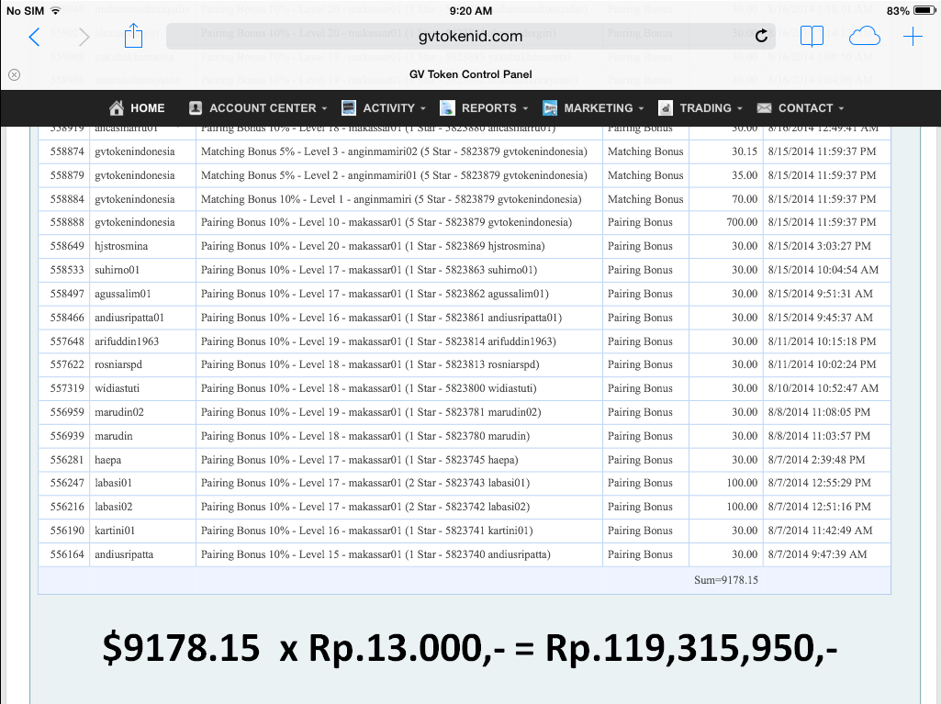Click Matching Bonus type in row 558874

tap(645, 151)
